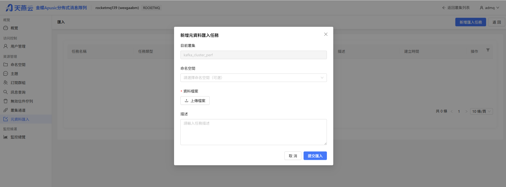Click the ROCKETMQ tag label
The height and width of the screenshot is (187, 506).
click(x=152, y=8)
